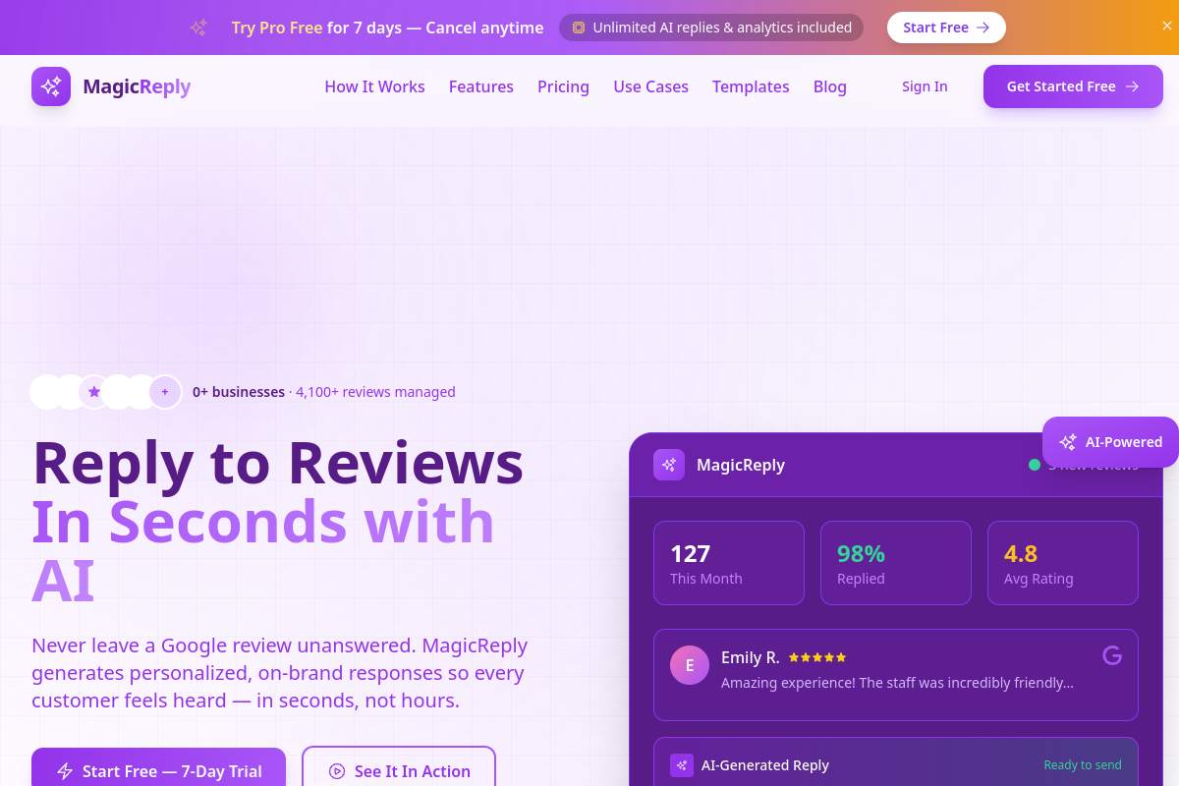The image size is (1179, 786).
Task: Click the 4,100+ reviews managed text
Action: (x=375, y=392)
